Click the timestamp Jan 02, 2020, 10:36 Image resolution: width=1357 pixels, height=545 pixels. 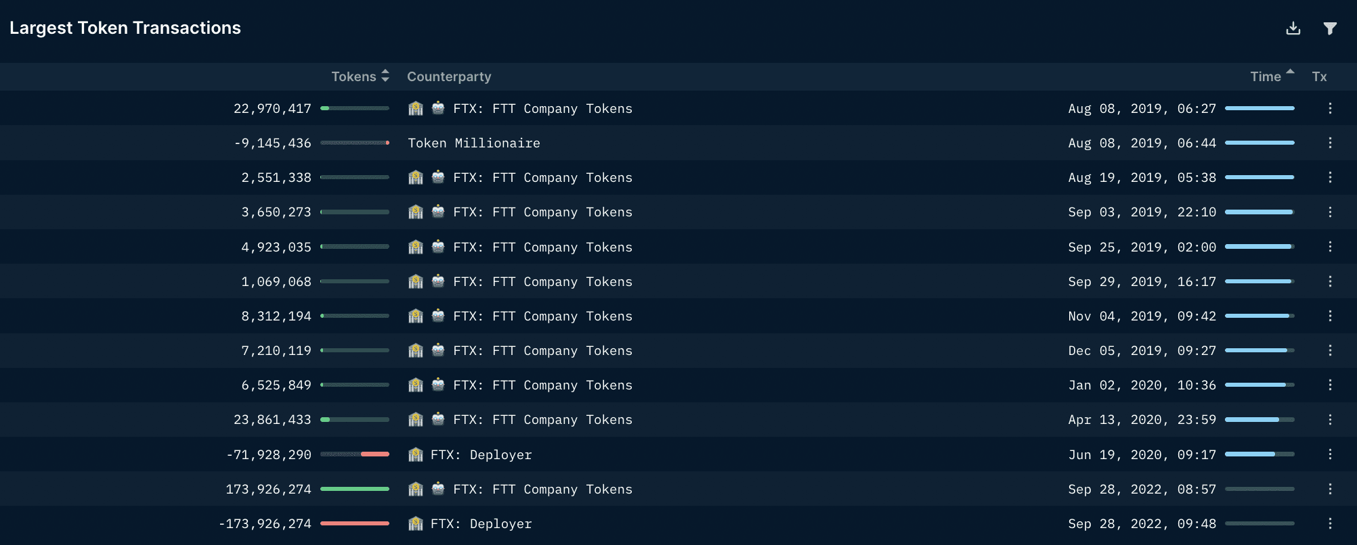click(x=1142, y=385)
